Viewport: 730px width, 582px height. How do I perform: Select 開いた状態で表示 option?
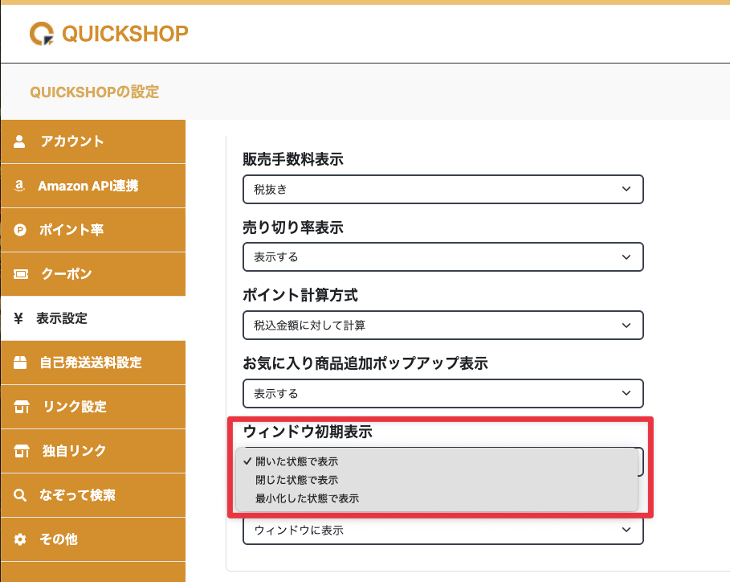coord(296,461)
